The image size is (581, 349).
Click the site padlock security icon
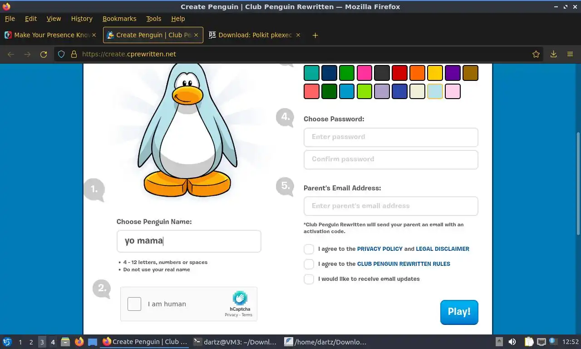[x=74, y=54]
